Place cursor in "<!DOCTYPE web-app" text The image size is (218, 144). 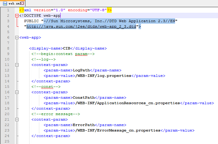[x=40, y=15]
